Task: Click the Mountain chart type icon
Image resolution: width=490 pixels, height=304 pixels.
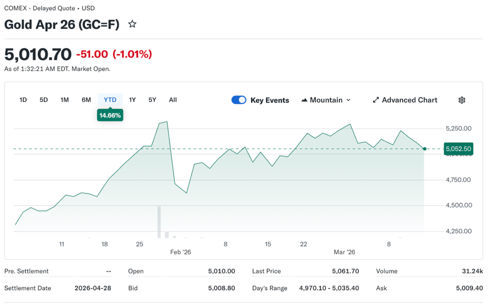Action: [x=304, y=100]
